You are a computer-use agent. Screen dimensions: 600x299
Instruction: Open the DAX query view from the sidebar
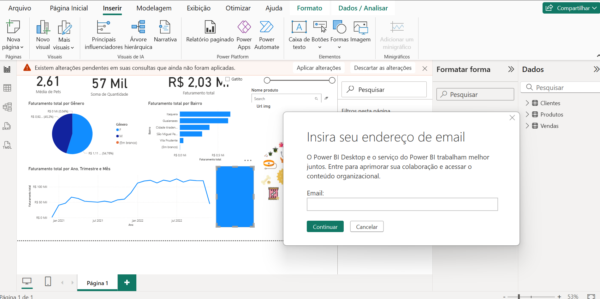tap(7, 126)
